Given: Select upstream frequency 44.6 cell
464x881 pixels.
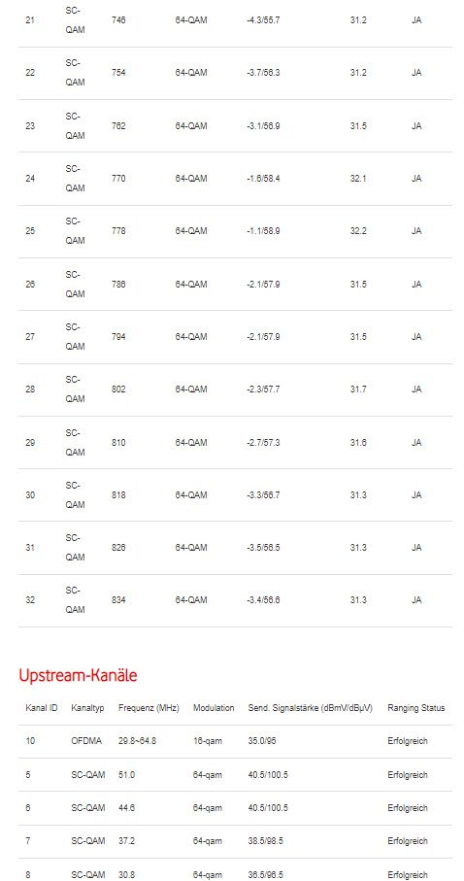Looking at the screenshot, I should 126,808.
